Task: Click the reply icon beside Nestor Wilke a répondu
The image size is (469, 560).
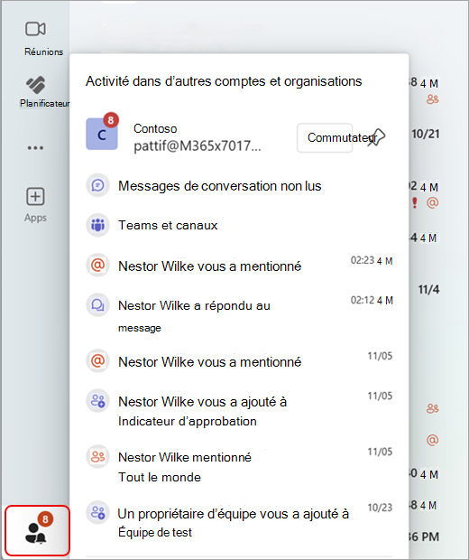Action: (x=97, y=305)
